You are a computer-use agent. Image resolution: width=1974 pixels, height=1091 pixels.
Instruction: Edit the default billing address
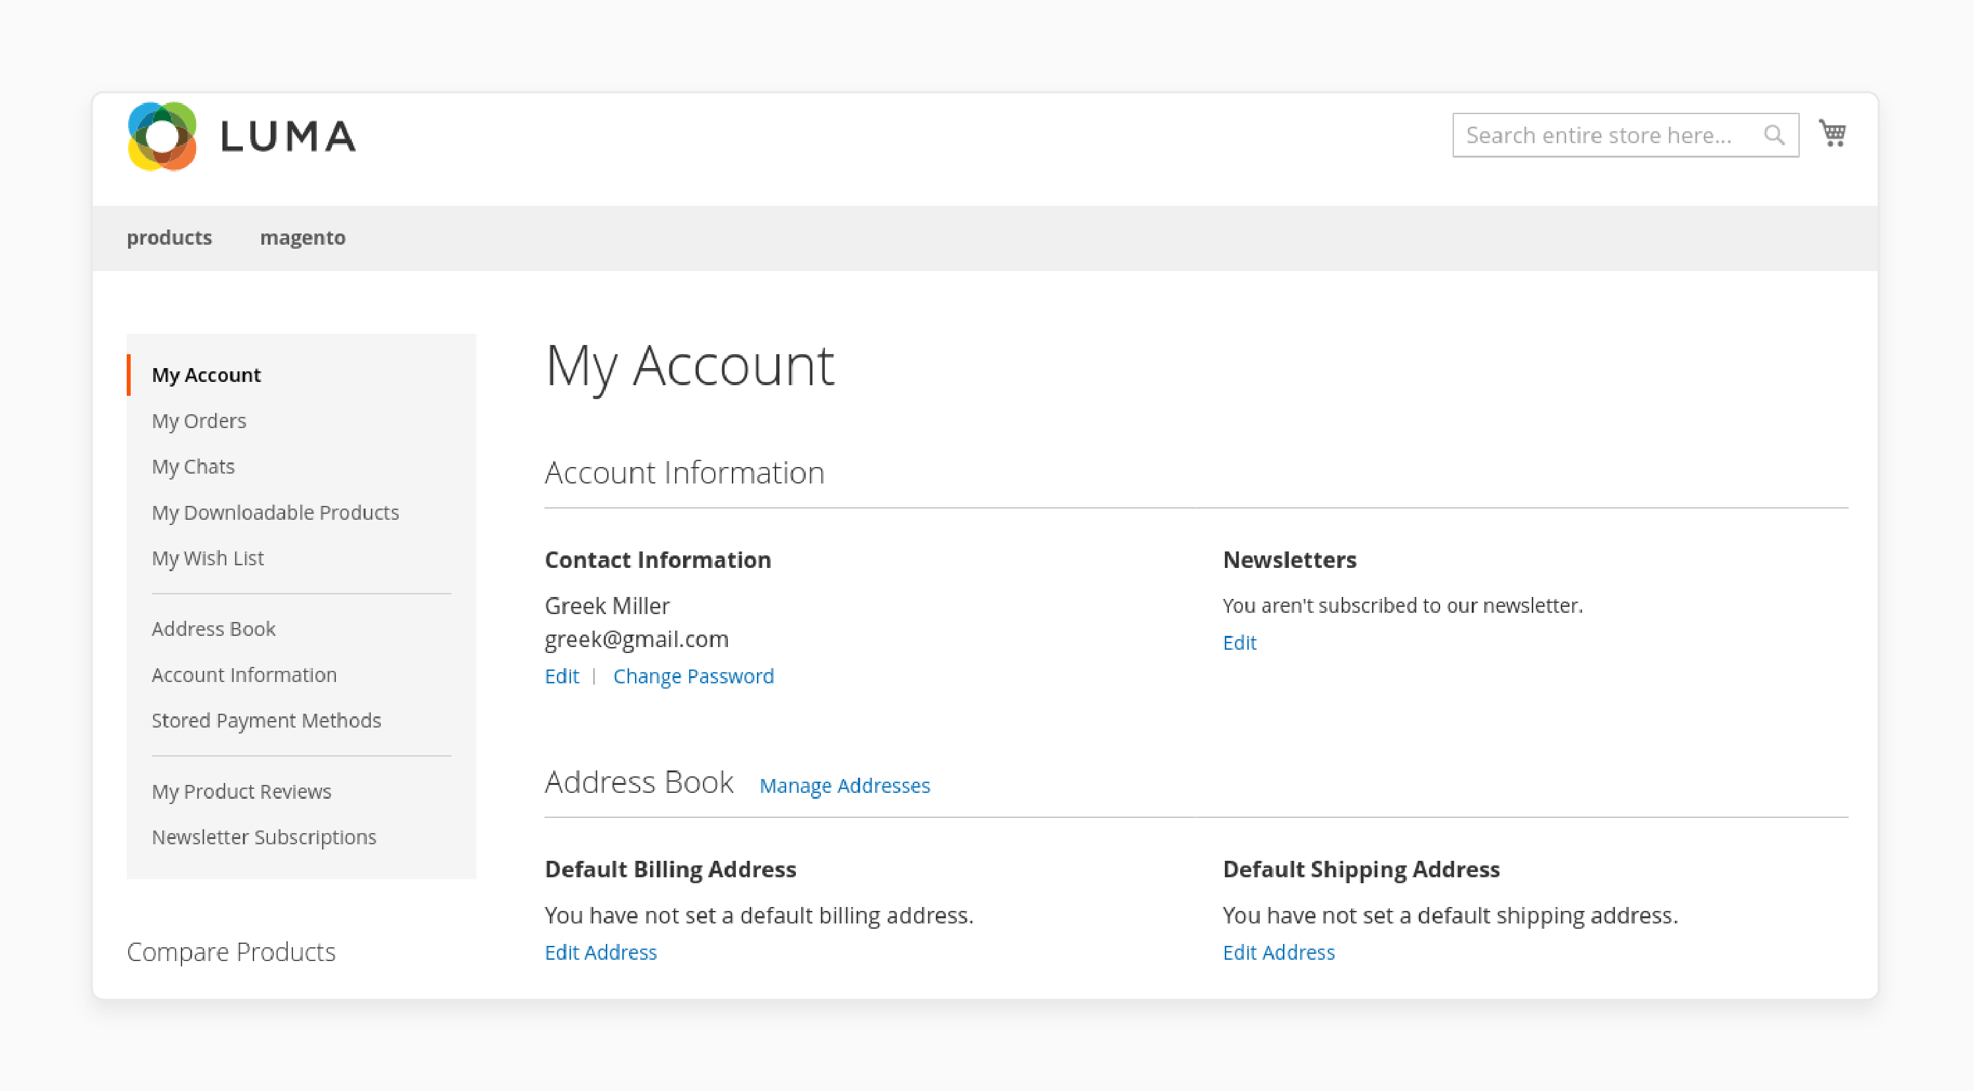tap(601, 952)
